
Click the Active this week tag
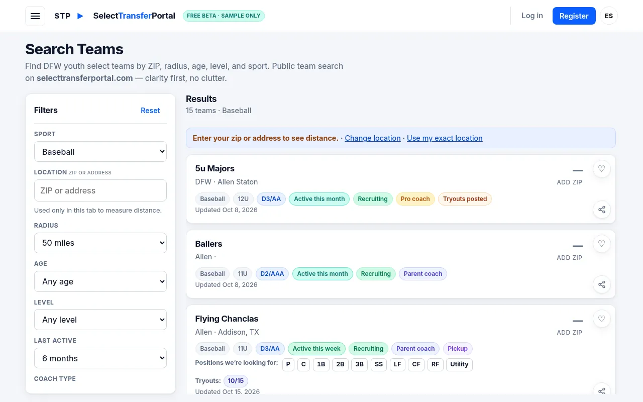pos(316,349)
